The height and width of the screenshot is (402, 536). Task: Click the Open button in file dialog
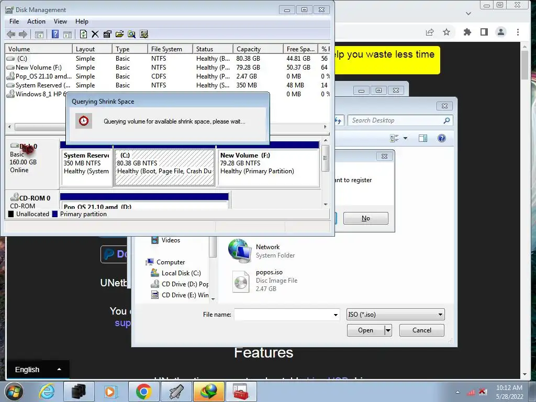point(366,330)
